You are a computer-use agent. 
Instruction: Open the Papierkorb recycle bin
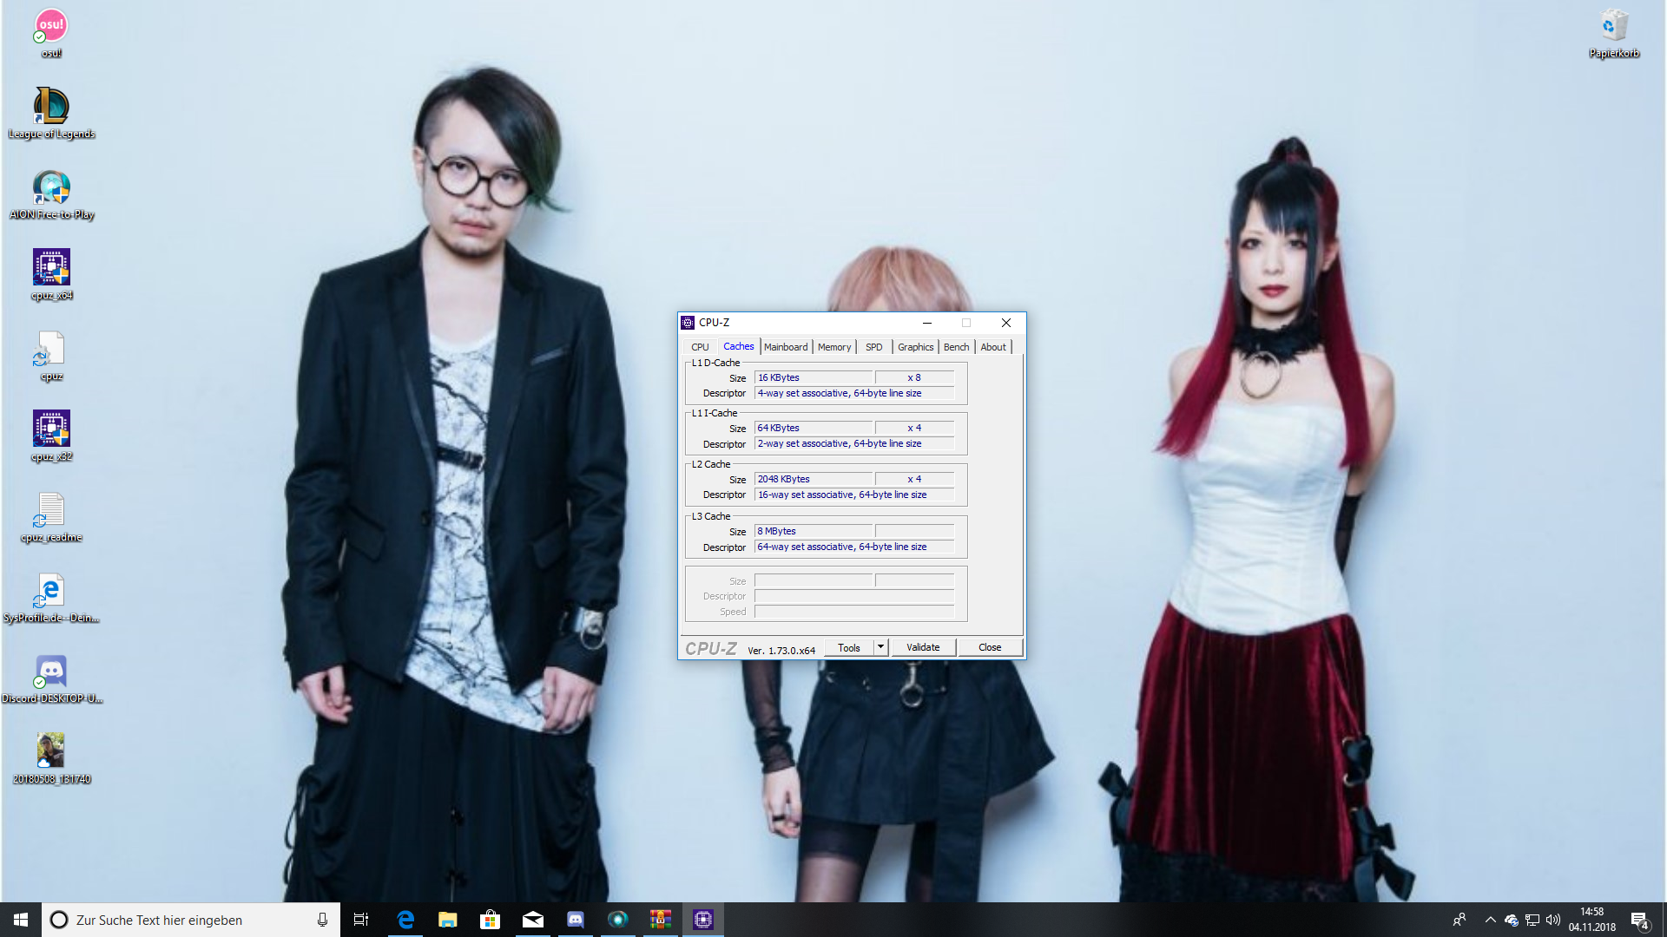pos(1614,28)
